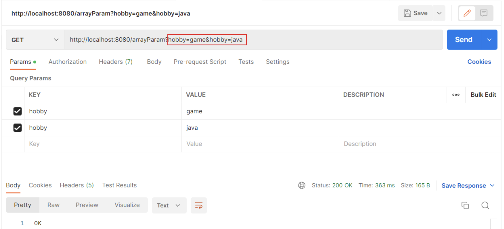Image resolution: width=504 pixels, height=229 pixels.
Task: Click the copy response icon
Action: (x=465, y=206)
